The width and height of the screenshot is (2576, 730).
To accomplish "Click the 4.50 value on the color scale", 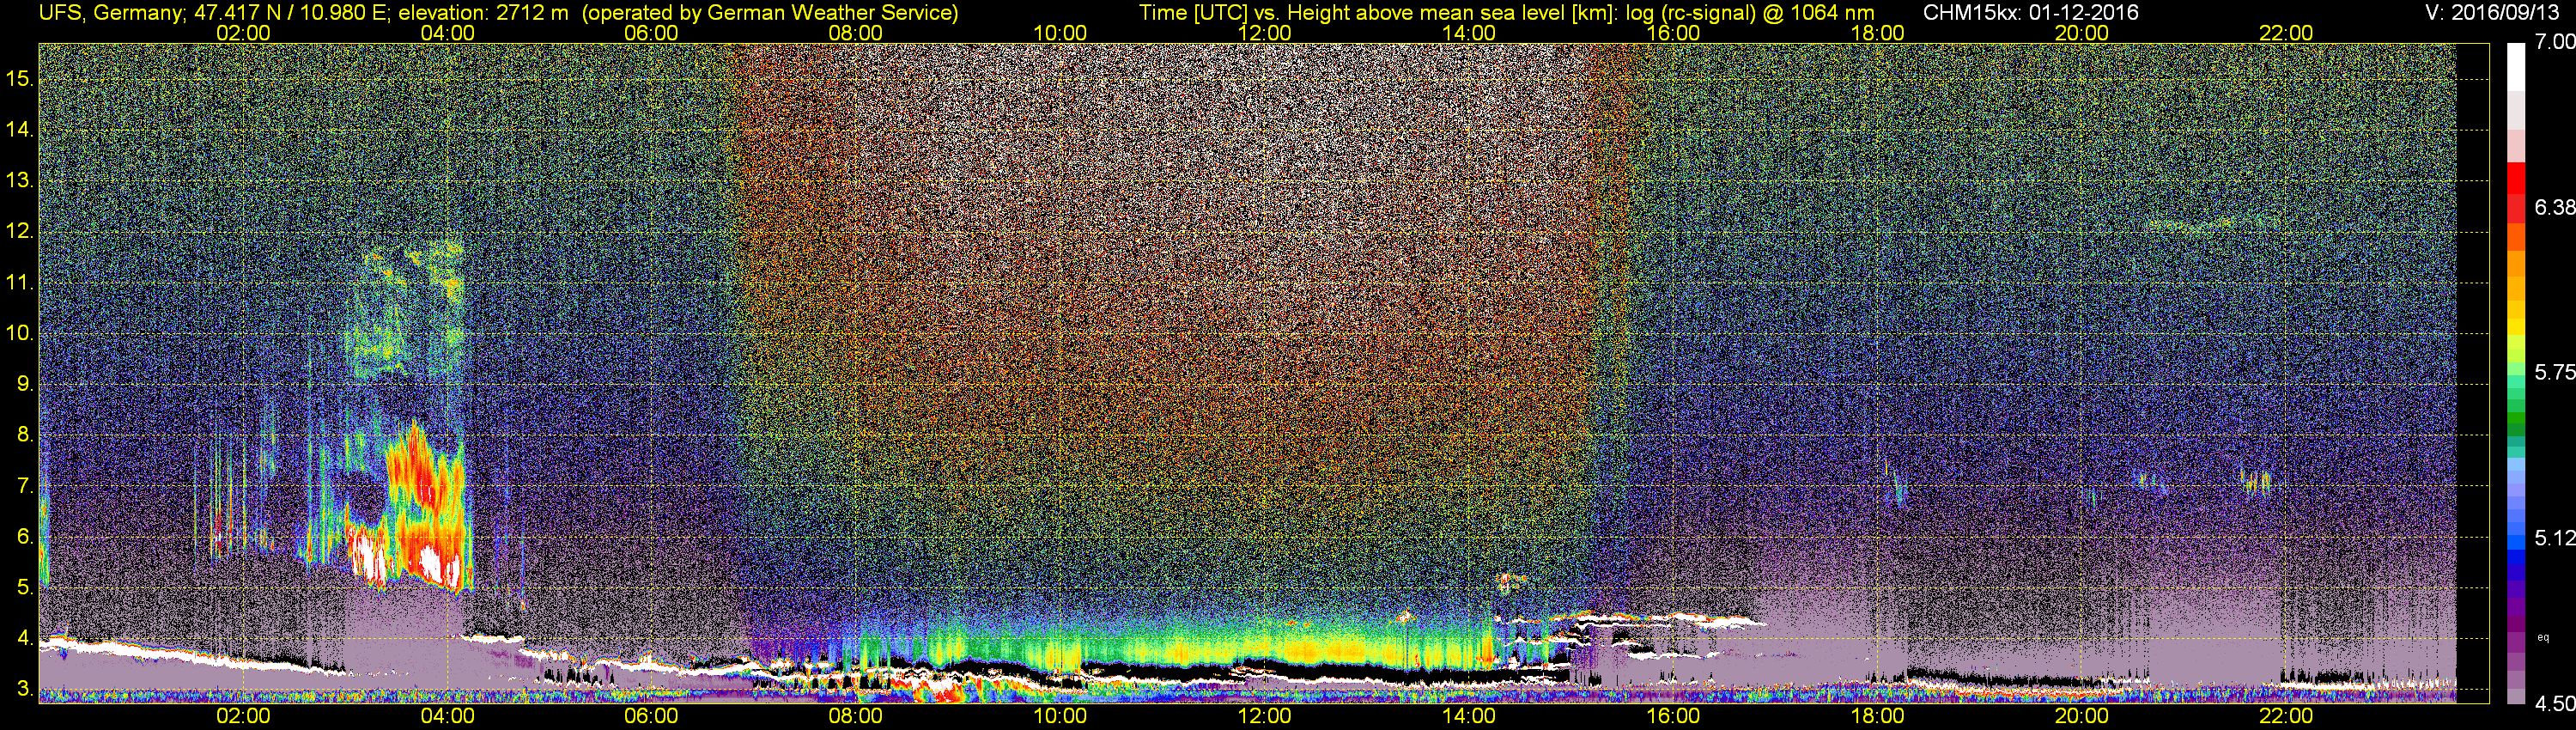I will 2555,704.
